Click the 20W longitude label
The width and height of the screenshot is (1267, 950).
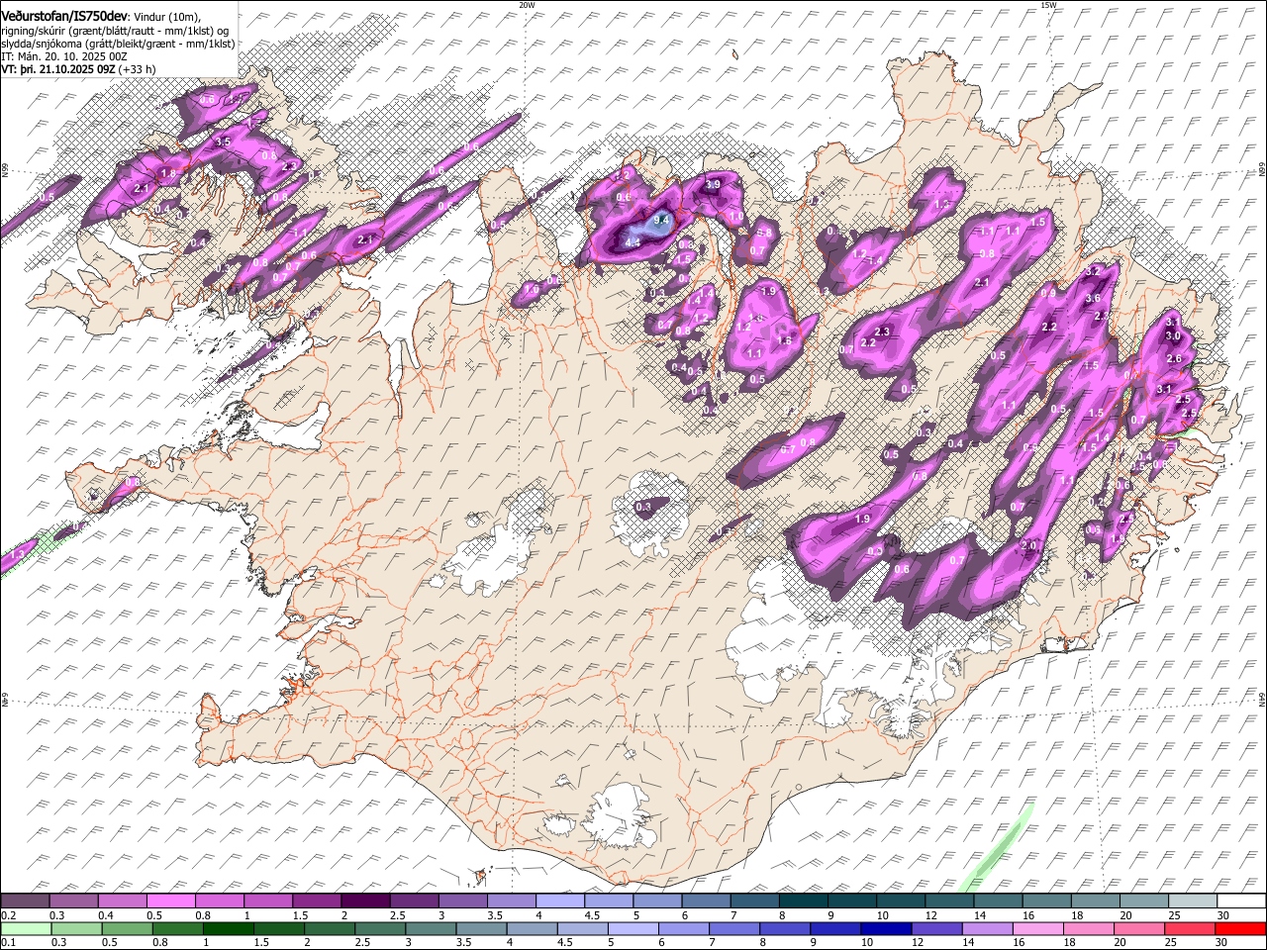(x=526, y=5)
